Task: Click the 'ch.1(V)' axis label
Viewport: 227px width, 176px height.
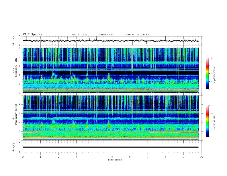Action: pos(14,41)
